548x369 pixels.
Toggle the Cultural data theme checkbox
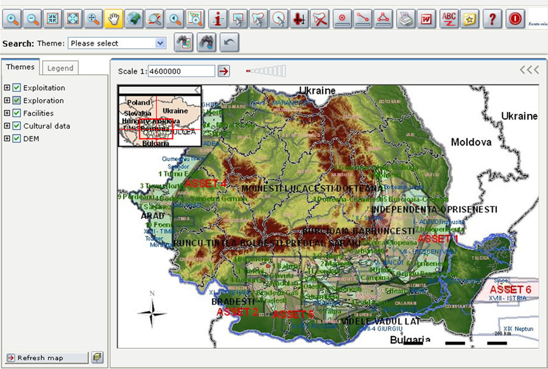tap(16, 126)
